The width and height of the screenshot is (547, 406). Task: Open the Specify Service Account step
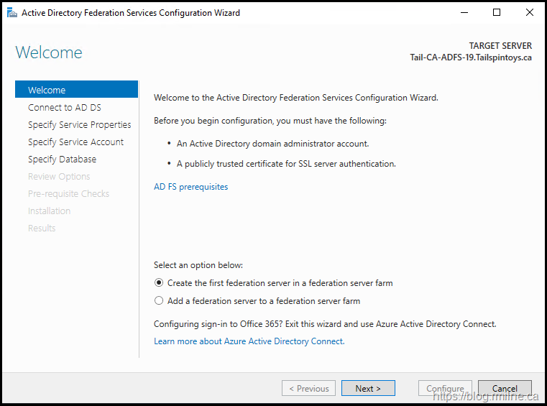[75, 142]
